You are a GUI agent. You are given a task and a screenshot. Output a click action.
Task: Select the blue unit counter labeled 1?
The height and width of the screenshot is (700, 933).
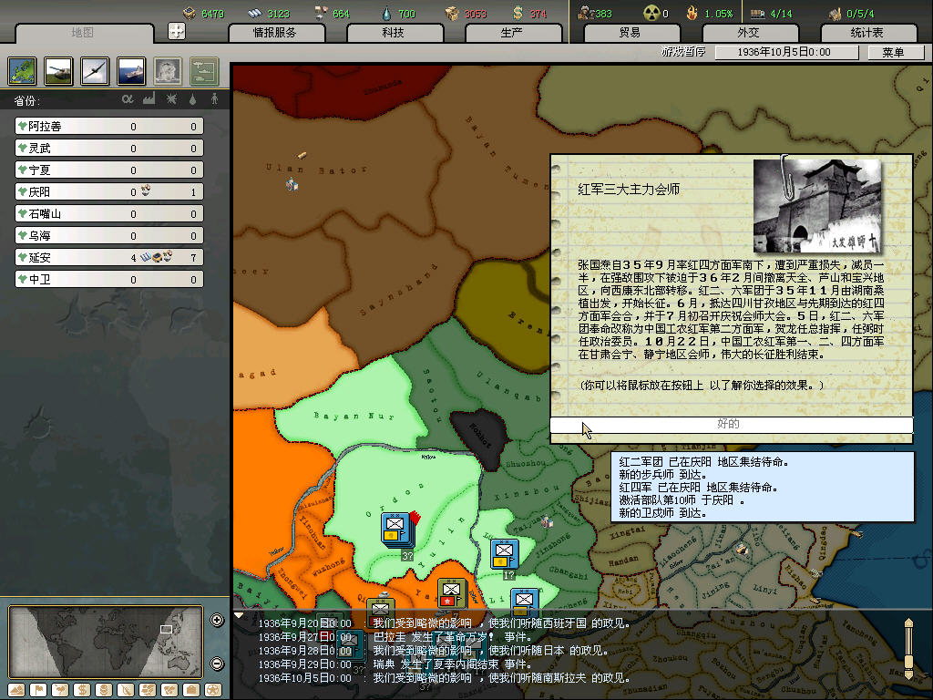[x=504, y=553]
